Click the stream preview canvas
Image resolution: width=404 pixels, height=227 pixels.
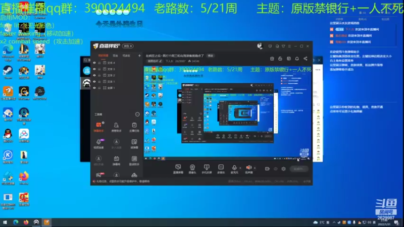click(x=228, y=113)
